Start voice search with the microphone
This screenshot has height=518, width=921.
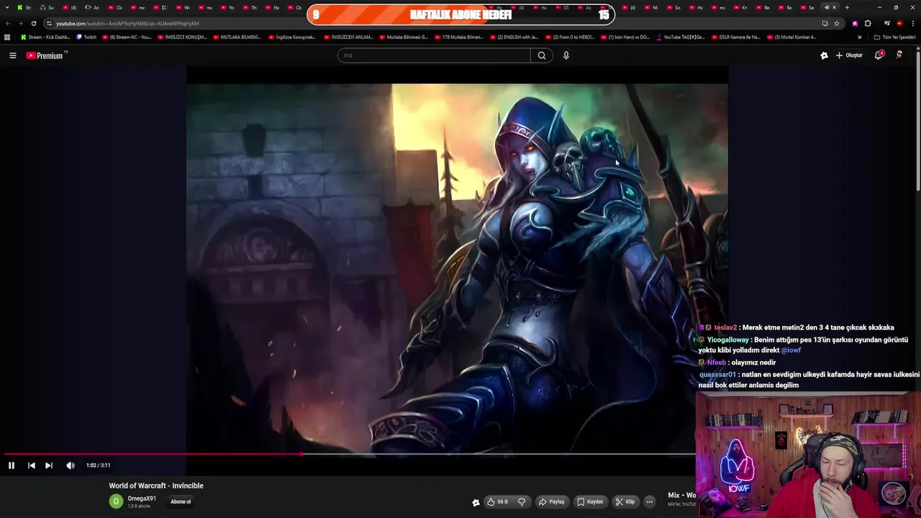pyautogui.click(x=566, y=55)
